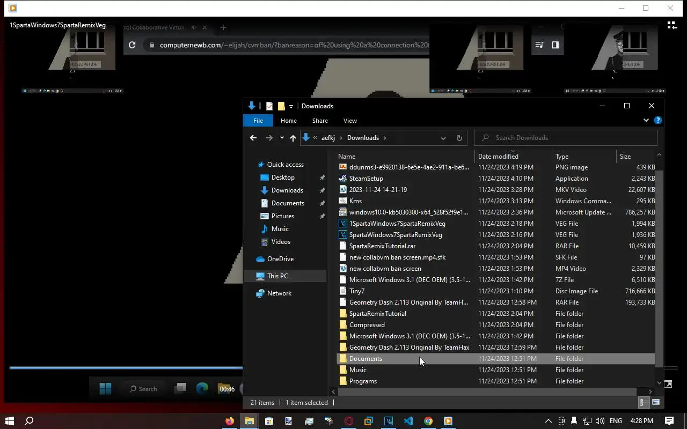Viewport: 687px width, 429px height.
Task: Click the file list vertical scrollbar
Action: click(659, 268)
